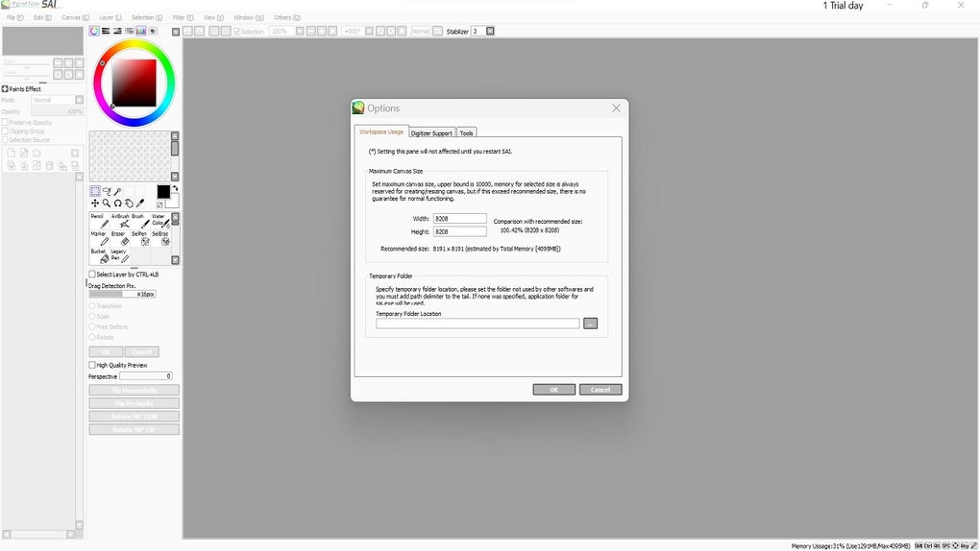Viewport: 980px width, 551px height.
Task: Click the Perspective value field
Action: coord(146,376)
